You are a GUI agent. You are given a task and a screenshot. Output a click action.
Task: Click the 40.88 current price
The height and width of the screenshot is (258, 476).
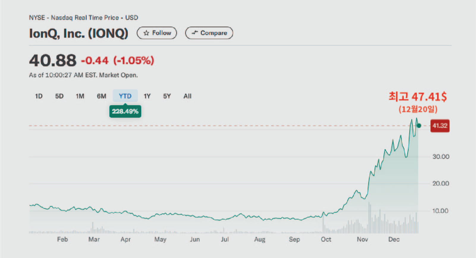53,60
